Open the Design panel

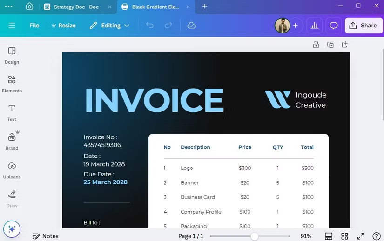(12, 55)
